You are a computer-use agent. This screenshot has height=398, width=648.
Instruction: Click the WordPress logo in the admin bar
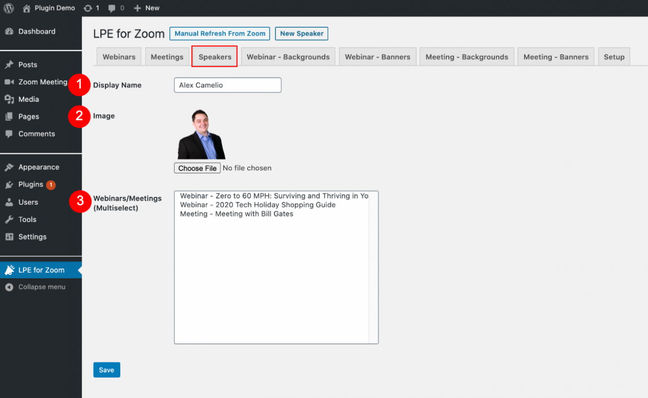(8, 8)
